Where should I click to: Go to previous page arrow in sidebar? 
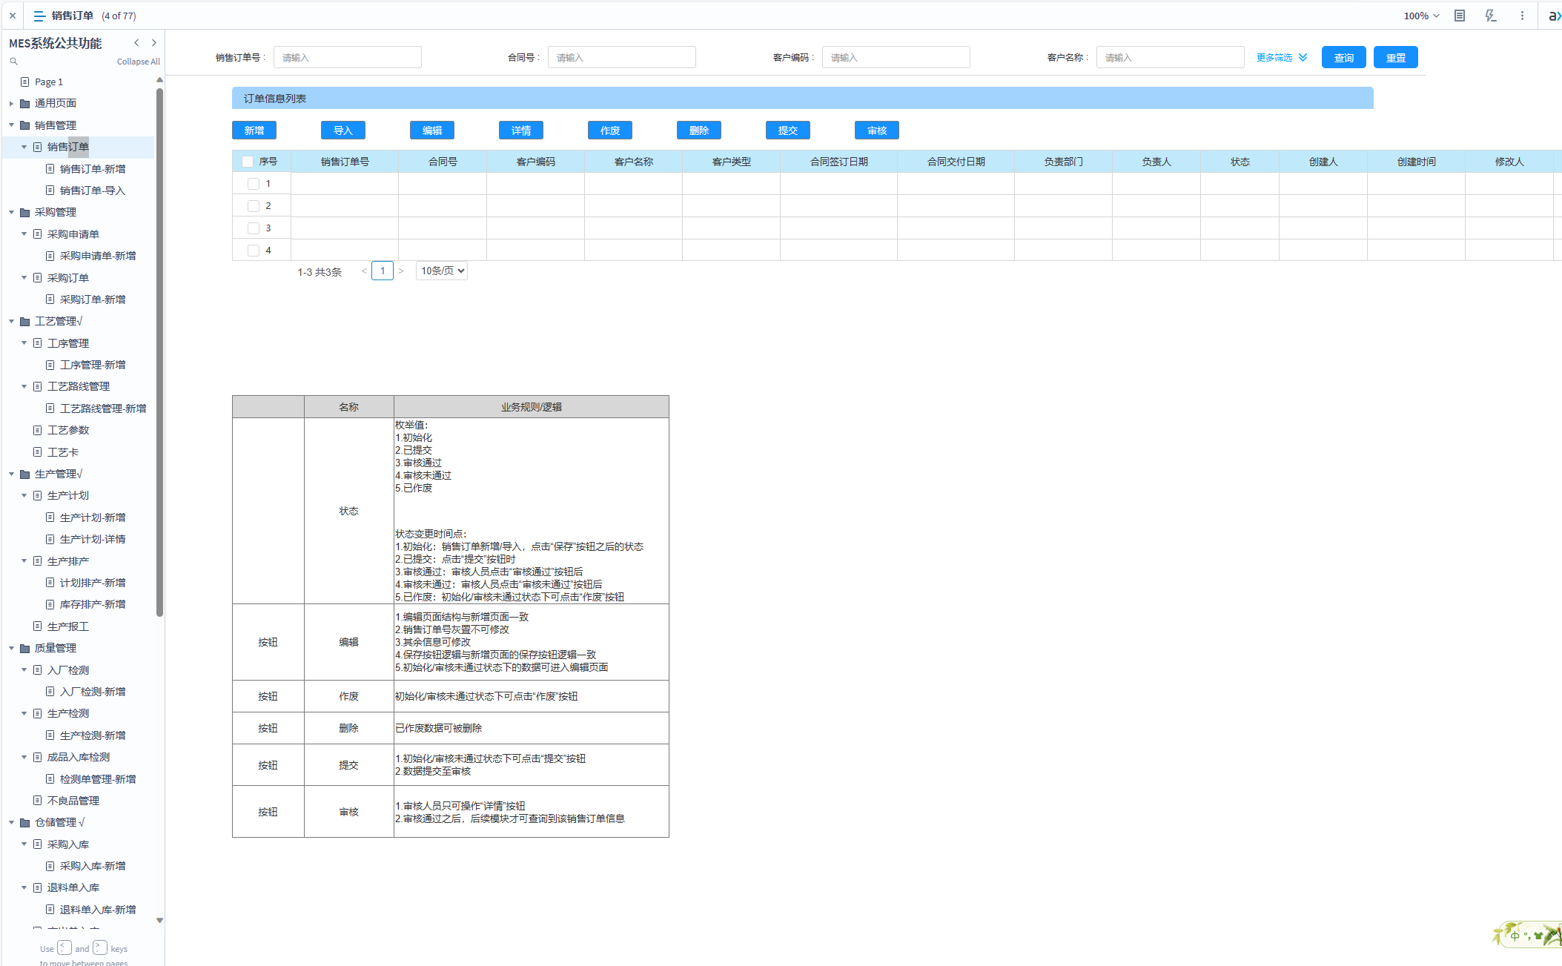(x=136, y=43)
